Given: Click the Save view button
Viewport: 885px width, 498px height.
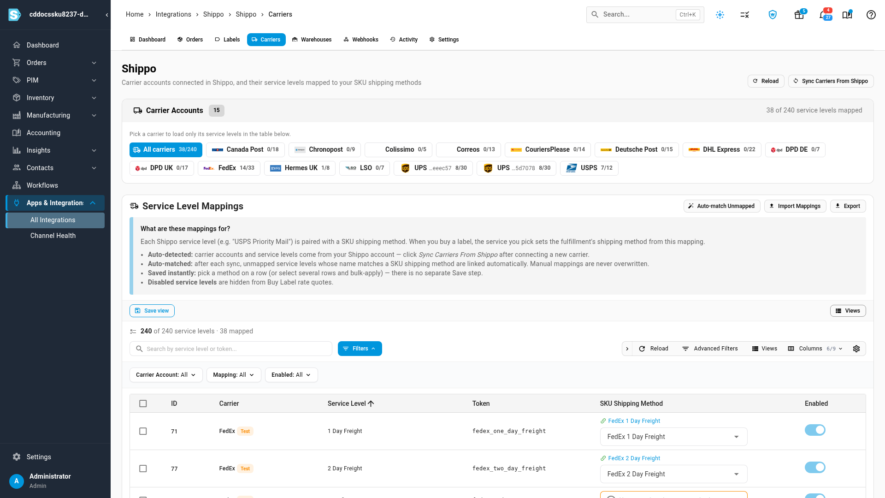Looking at the screenshot, I should (x=152, y=311).
